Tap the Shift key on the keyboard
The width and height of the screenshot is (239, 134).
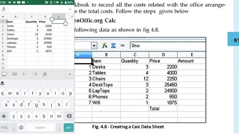[x=4, y=116]
